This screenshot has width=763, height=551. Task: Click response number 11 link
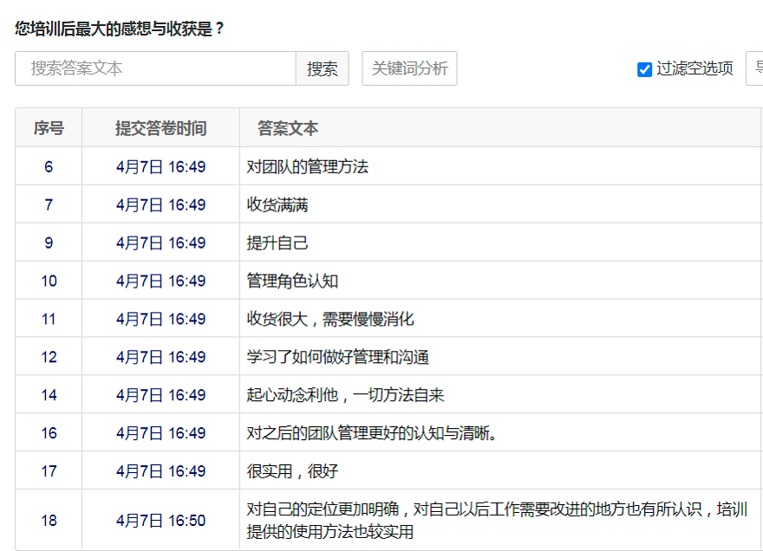click(49, 319)
